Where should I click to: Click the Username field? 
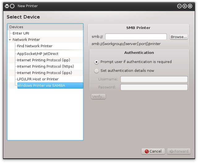coord(154,79)
